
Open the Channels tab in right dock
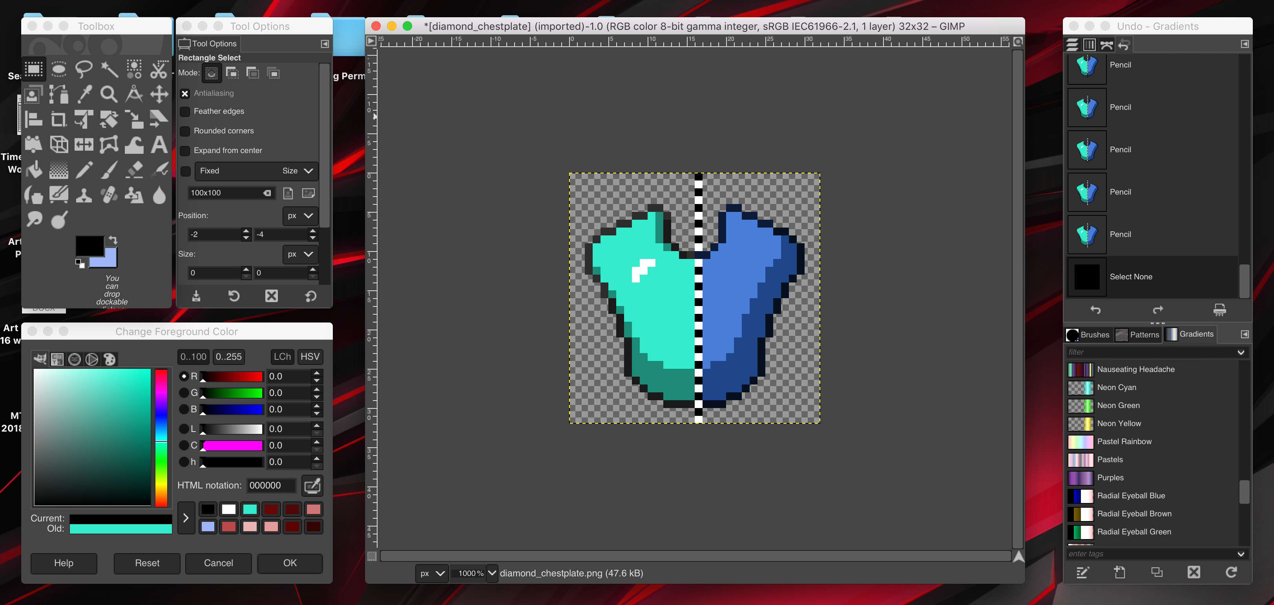tap(1089, 45)
